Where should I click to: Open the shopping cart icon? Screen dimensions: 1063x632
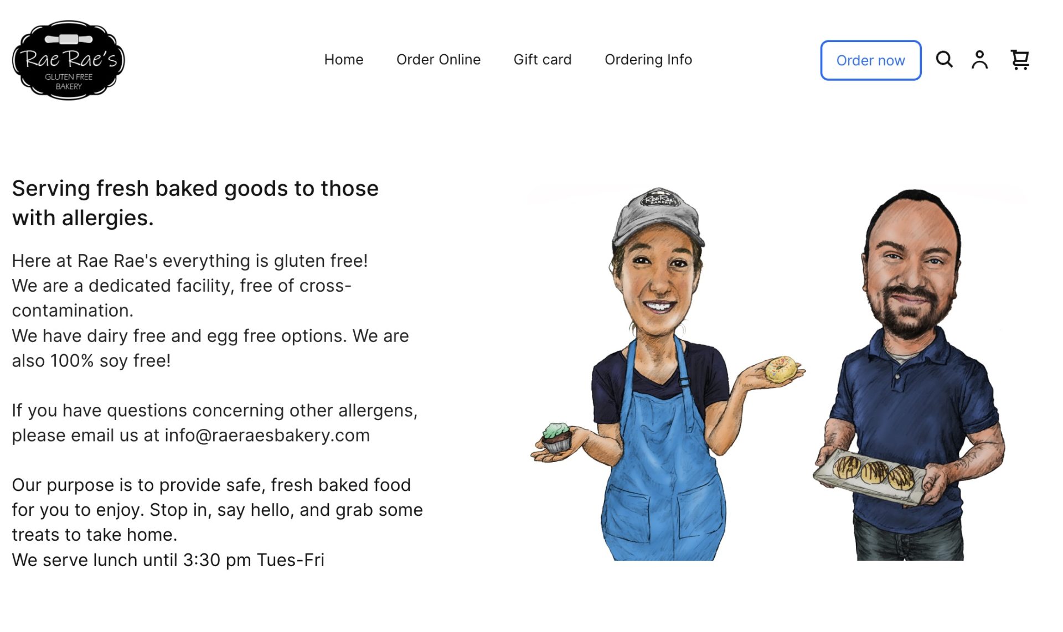click(x=1020, y=59)
